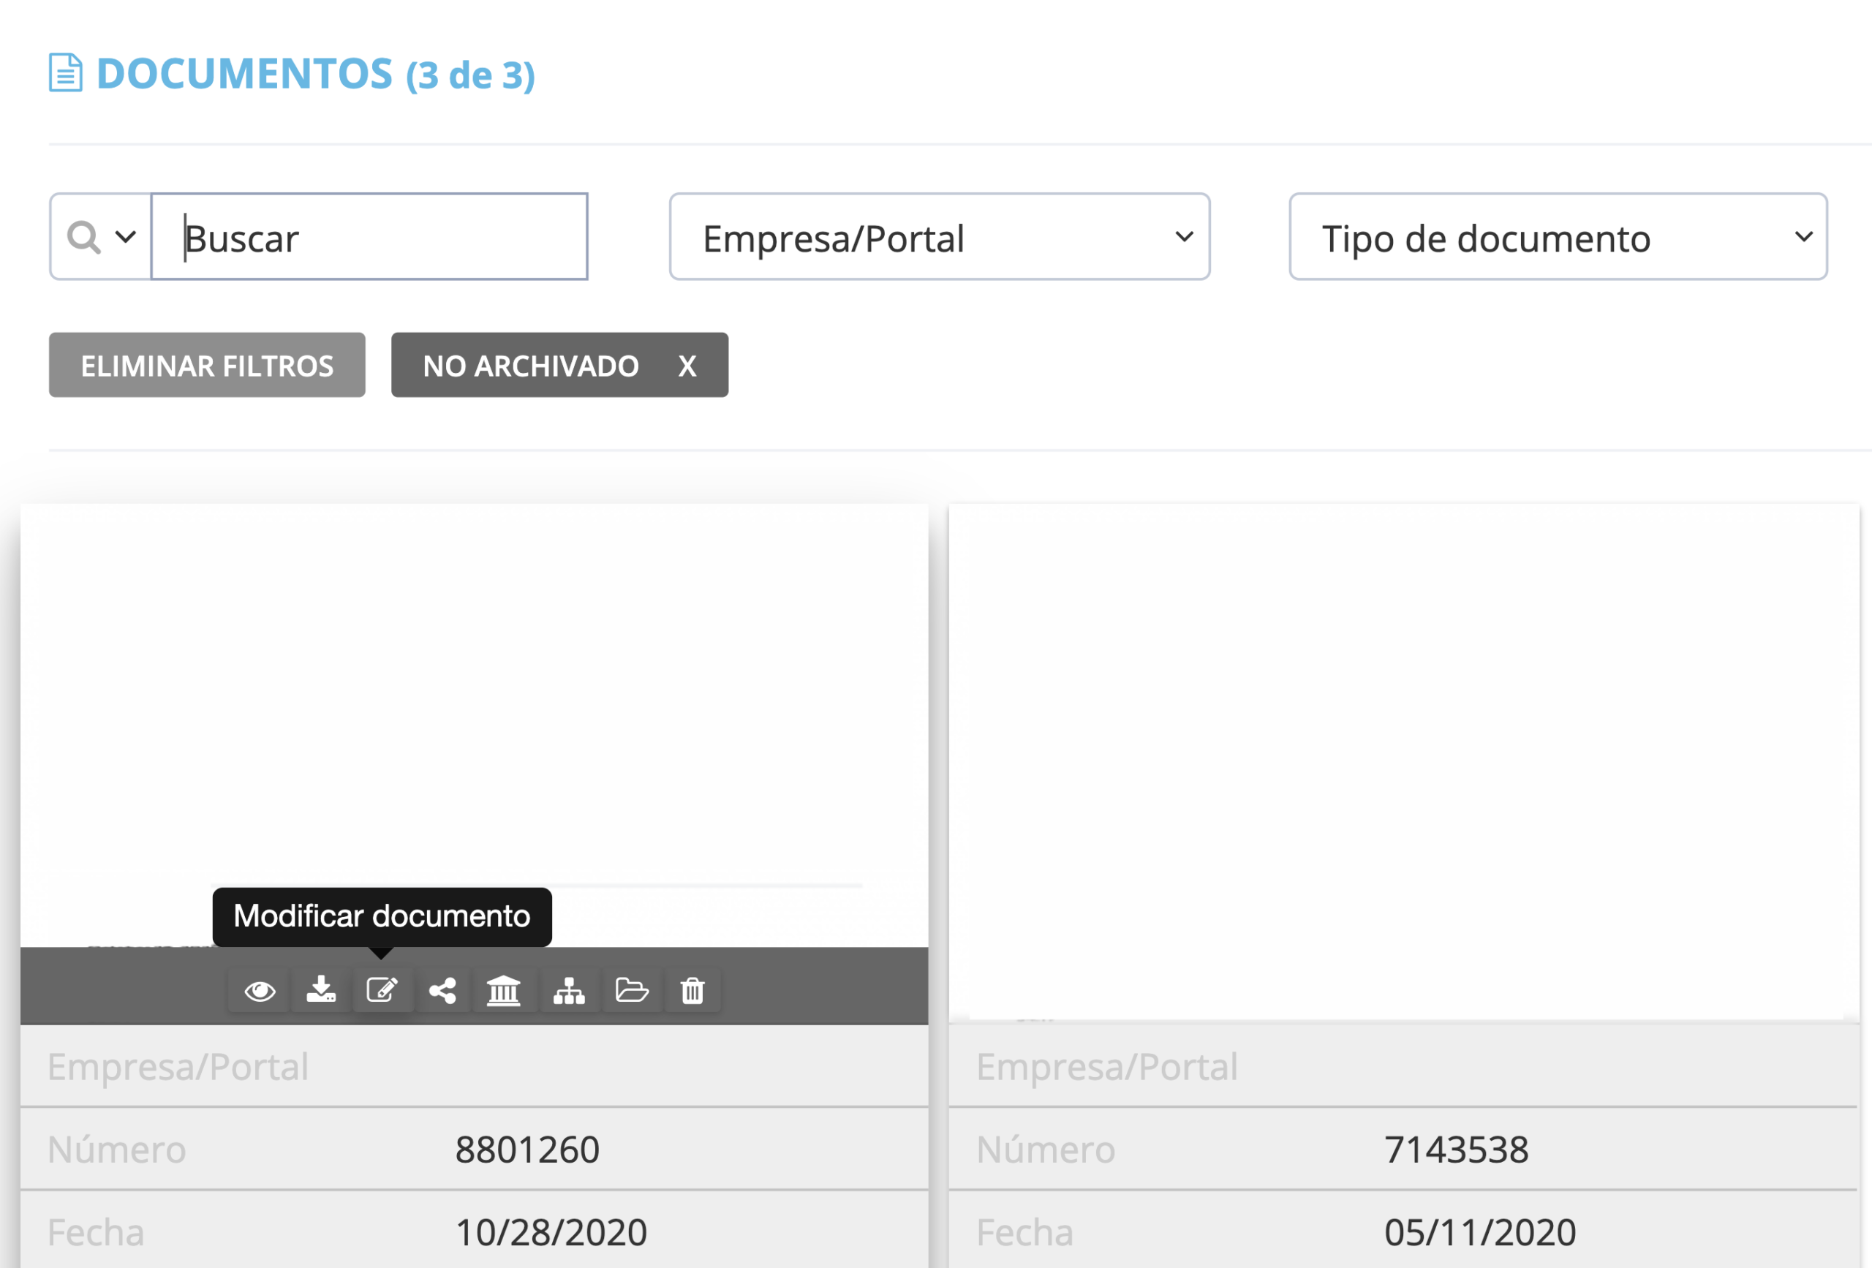1872x1268 pixels.
Task: Open the Tipo de documento dropdown
Action: (1558, 237)
